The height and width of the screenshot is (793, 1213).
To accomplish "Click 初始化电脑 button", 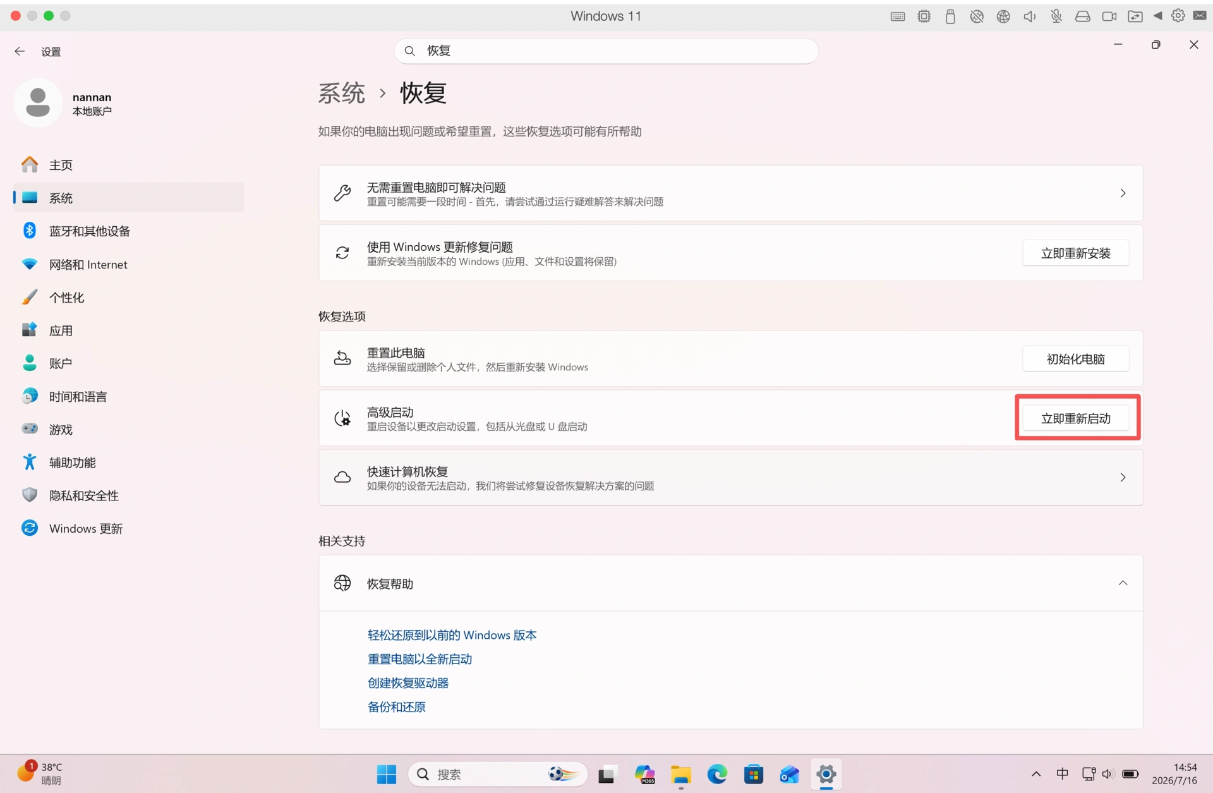I will click(1075, 359).
